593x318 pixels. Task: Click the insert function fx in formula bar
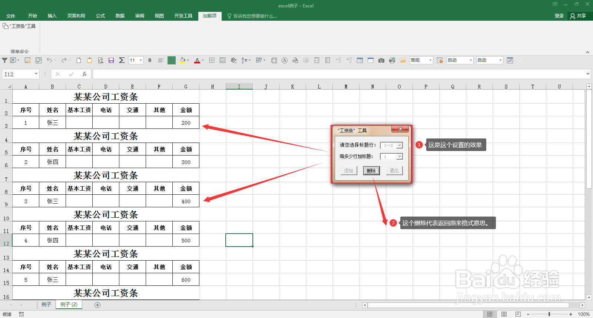85,74
